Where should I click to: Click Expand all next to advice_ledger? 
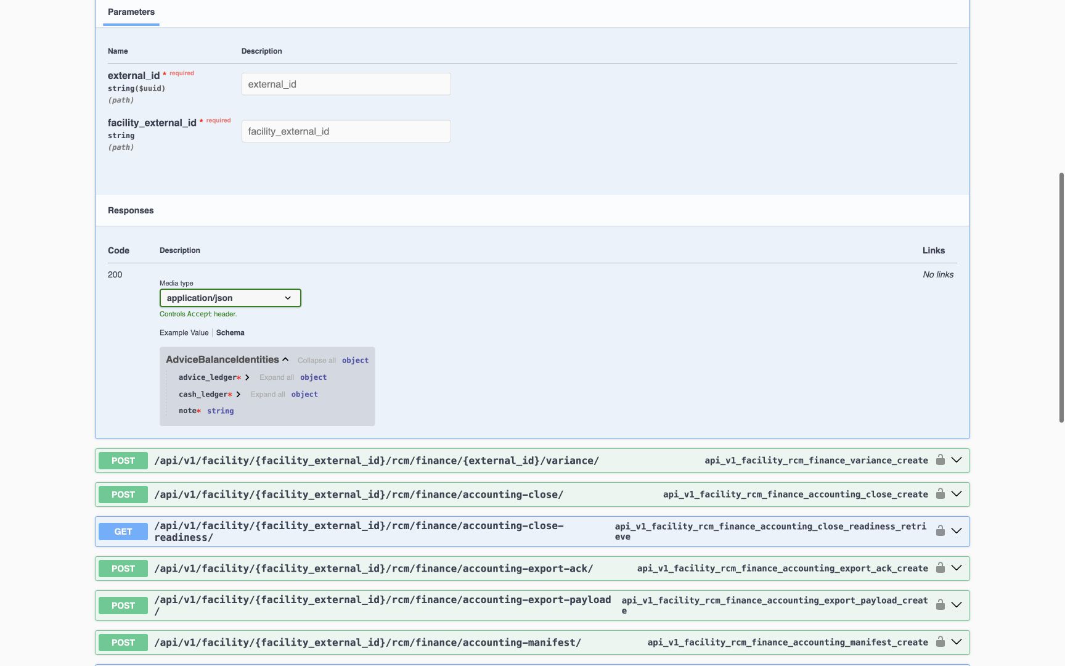point(277,377)
